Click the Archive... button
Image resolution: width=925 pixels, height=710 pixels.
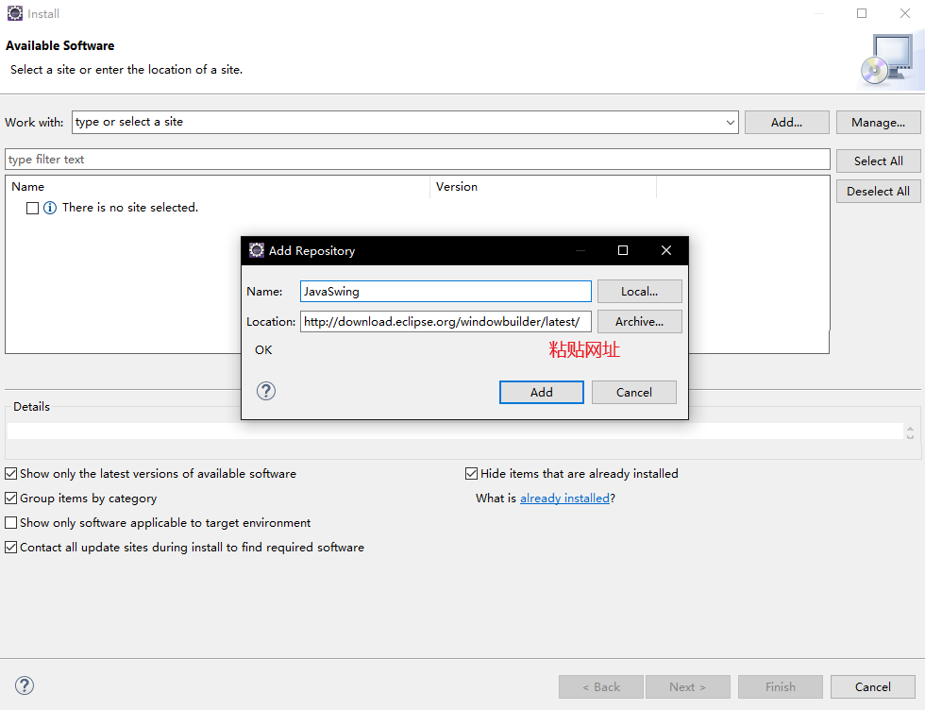tap(640, 322)
